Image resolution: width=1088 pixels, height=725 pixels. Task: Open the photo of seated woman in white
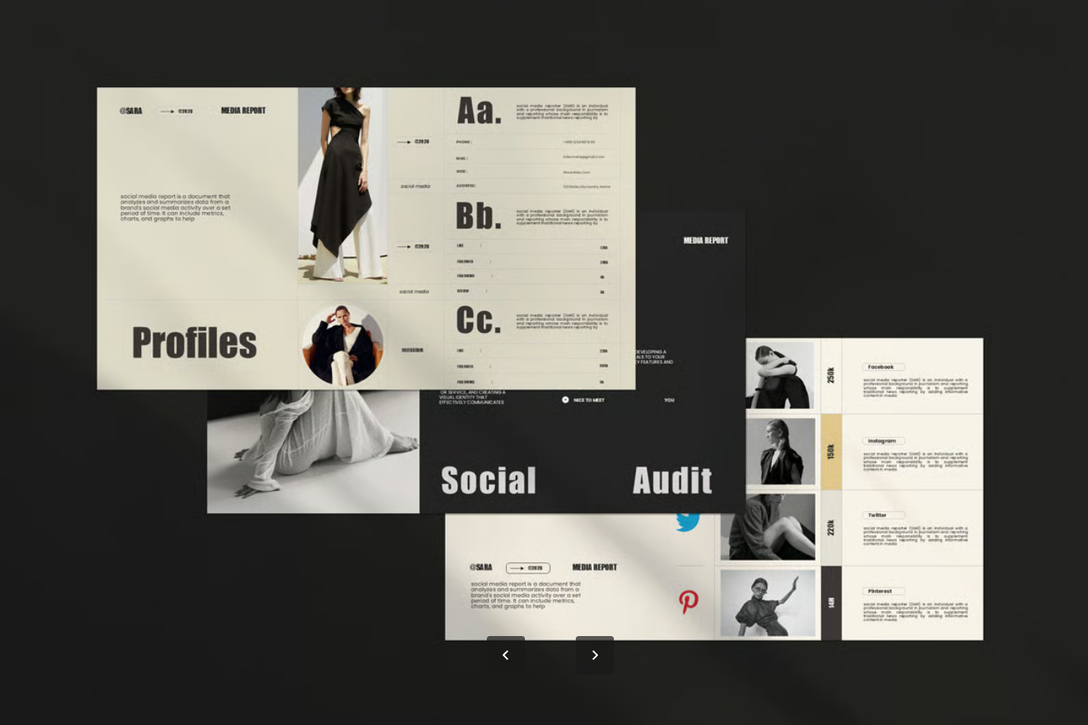coord(313,451)
